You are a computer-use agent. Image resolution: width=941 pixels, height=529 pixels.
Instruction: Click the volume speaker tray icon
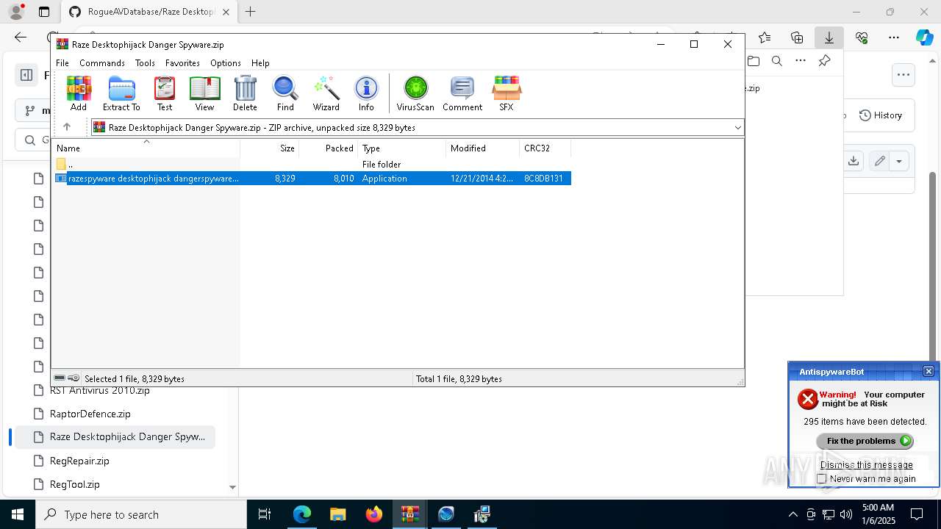(845, 514)
